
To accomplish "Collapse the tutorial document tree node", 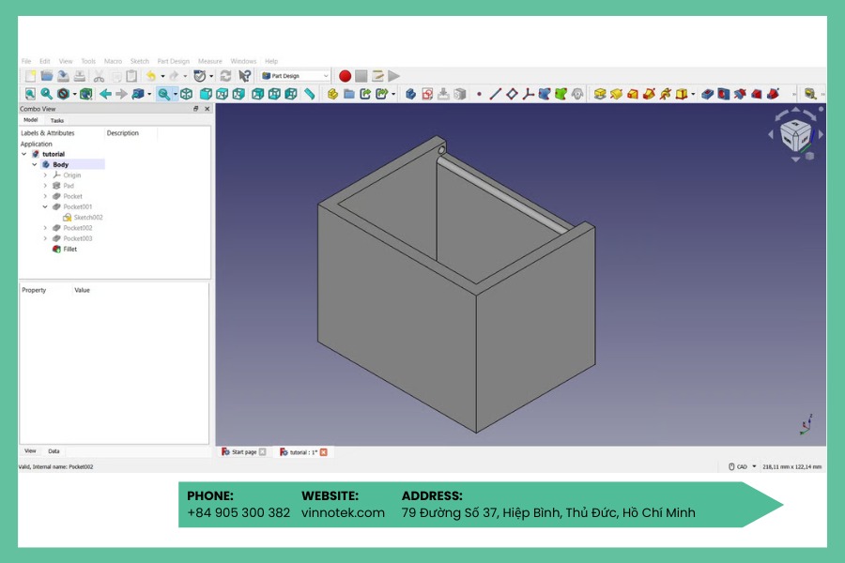I will coord(24,154).
